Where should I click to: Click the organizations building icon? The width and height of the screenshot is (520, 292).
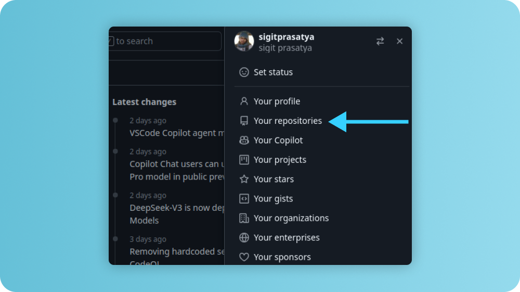click(x=244, y=218)
